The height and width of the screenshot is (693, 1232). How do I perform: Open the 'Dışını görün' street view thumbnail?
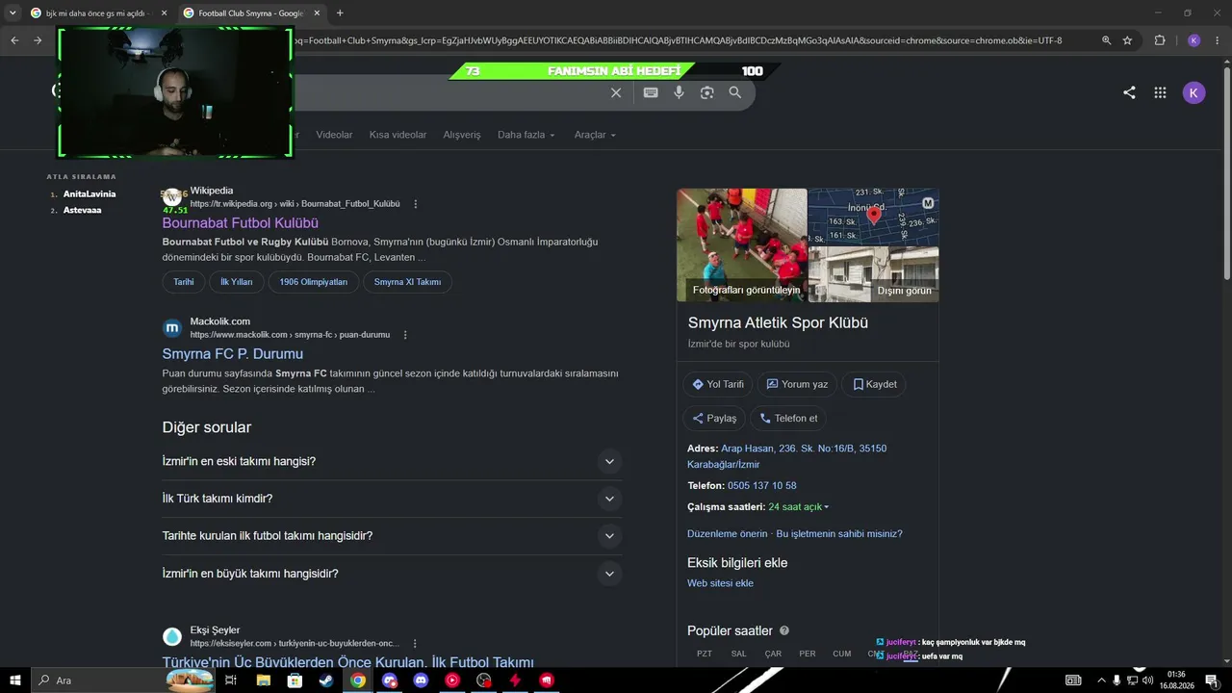[873, 274]
